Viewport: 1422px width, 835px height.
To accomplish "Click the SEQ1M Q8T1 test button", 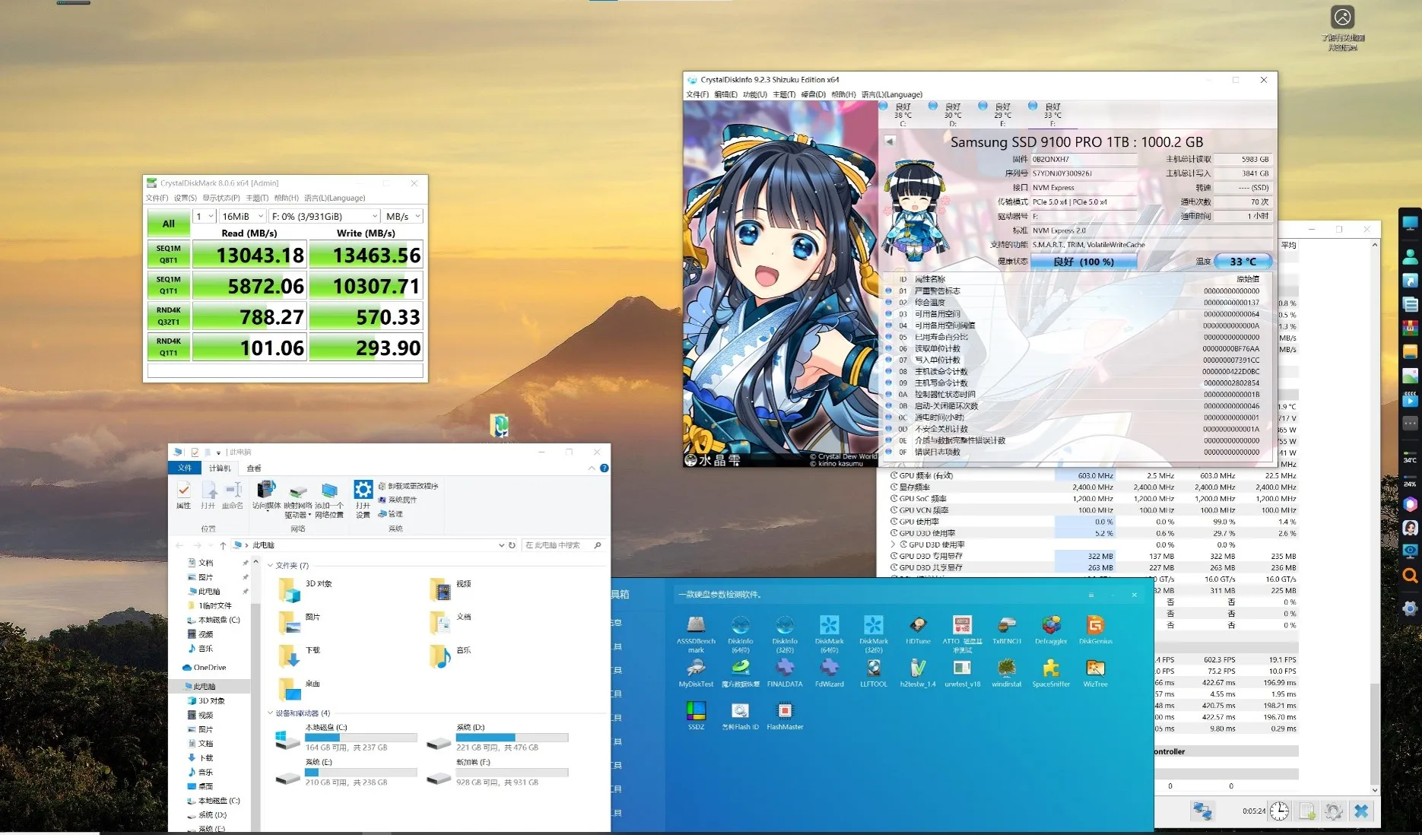I will 168,254.
